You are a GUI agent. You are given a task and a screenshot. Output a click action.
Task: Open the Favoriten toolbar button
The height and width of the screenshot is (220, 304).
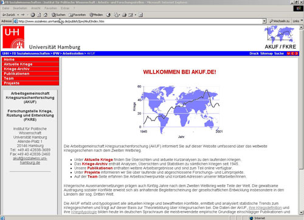[x=77, y=15]
